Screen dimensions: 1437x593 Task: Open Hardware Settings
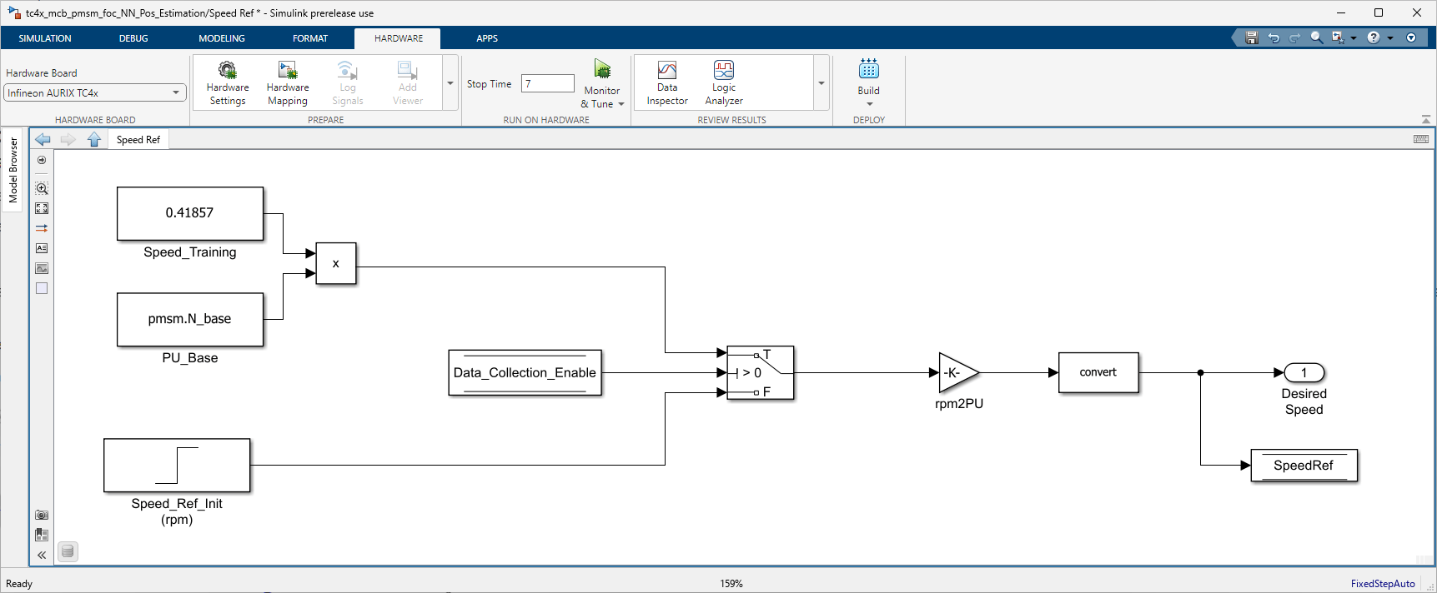[228, 82]
